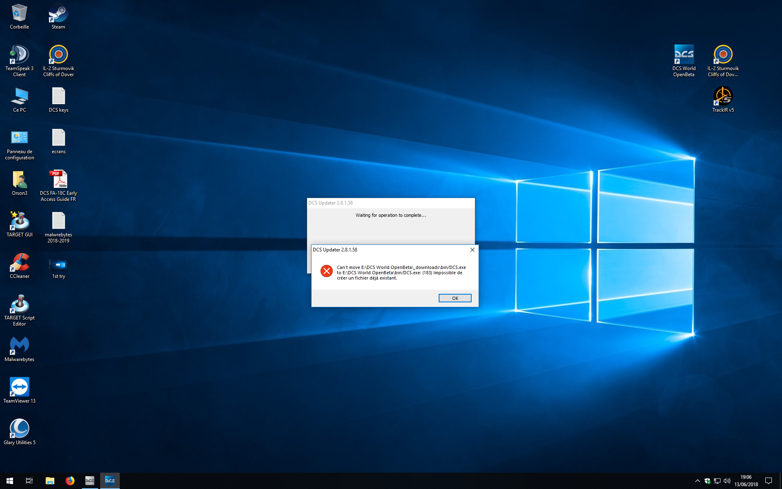
Task: Click the red error icon in dialog
Action: pyautogui.click(x=327, y=271)
